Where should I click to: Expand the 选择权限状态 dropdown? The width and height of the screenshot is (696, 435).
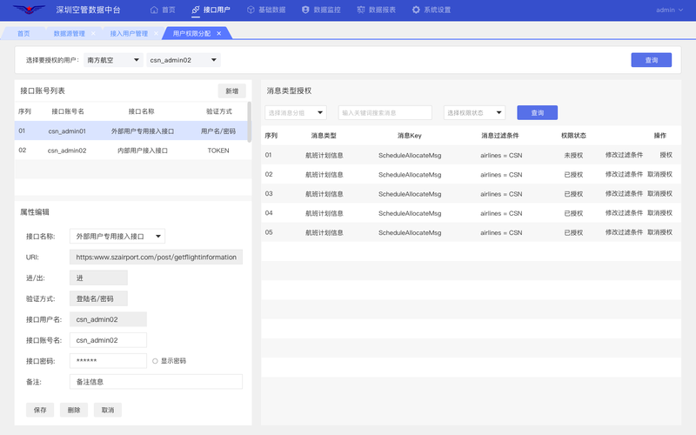click(x=474, y=113)
